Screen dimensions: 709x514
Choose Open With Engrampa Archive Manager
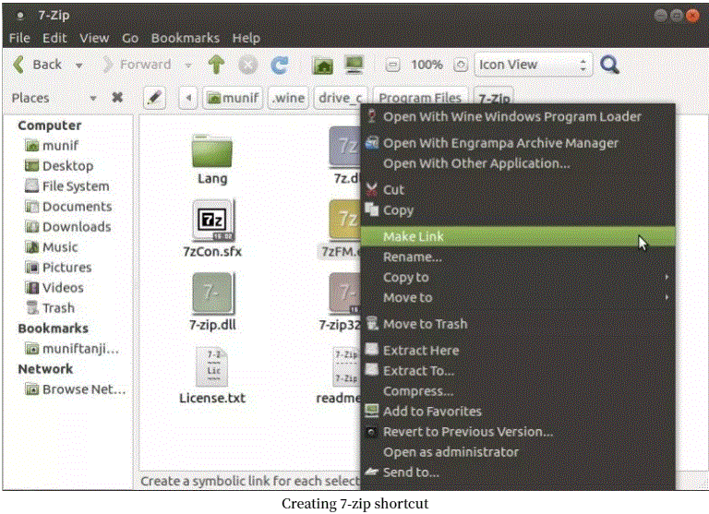[518, 143]
